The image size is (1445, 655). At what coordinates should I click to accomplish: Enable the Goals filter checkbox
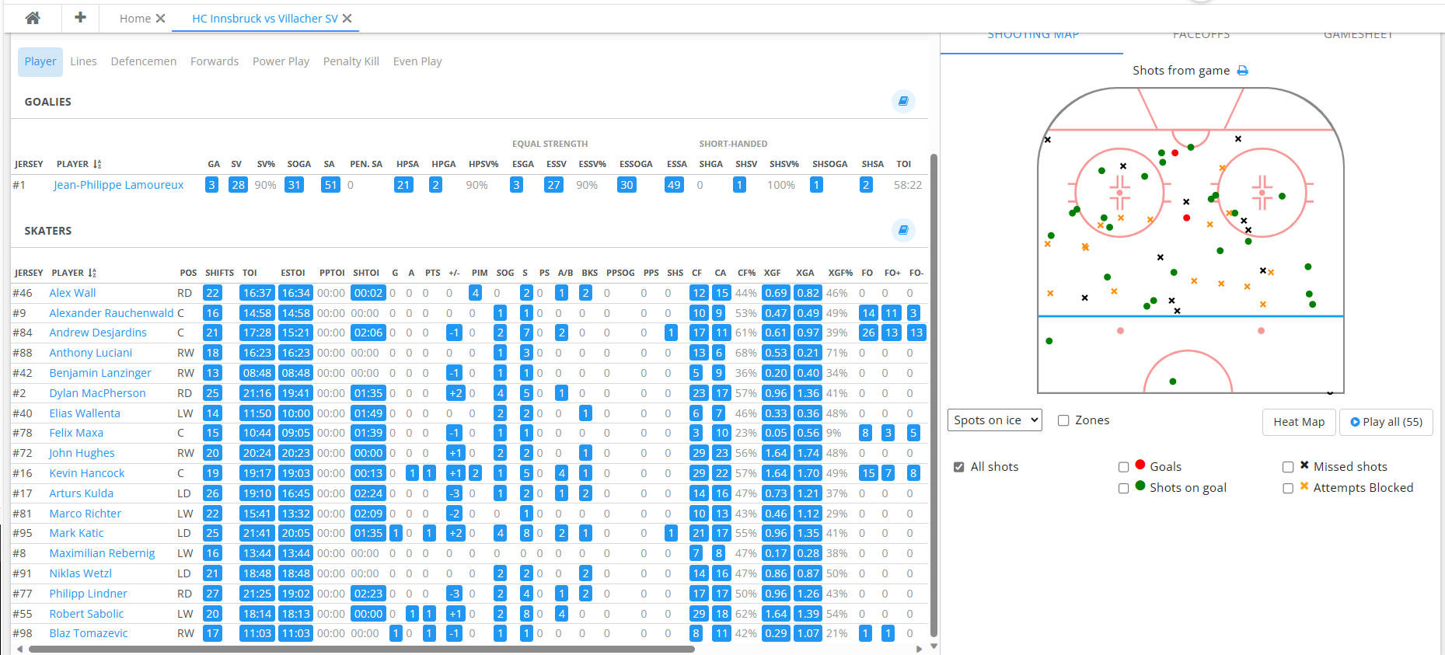[x=1123, y=467]
